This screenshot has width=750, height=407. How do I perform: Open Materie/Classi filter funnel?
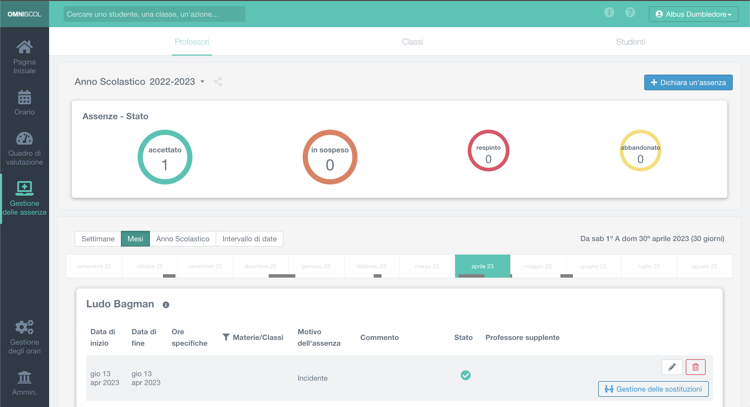click(226, 337)
